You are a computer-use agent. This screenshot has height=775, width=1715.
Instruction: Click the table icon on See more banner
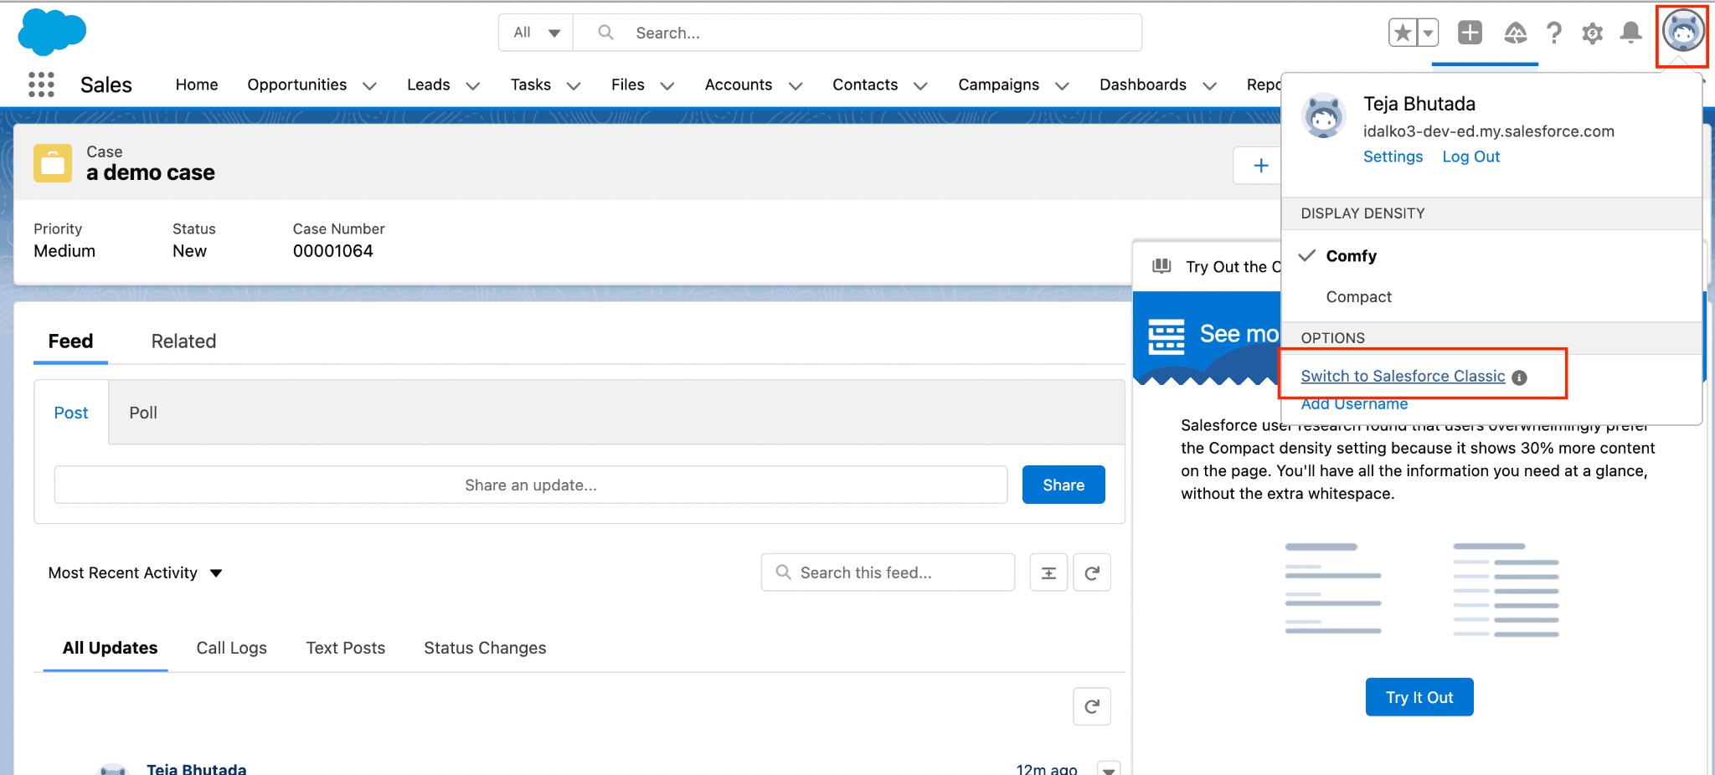[x=1167, y=336]
